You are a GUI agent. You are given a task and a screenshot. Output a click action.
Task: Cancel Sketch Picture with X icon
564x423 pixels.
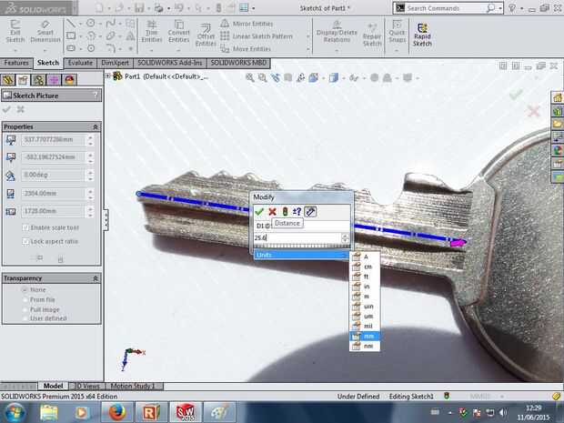(21, 109)
